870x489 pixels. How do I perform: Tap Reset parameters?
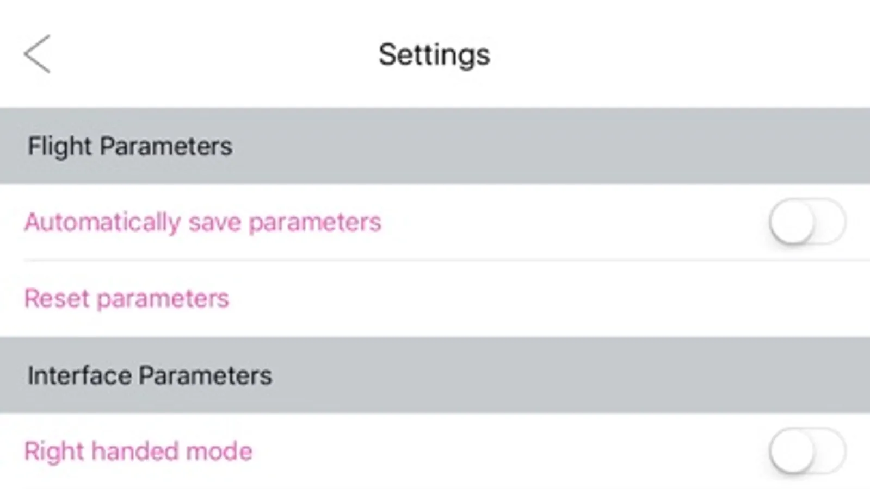click(x=127, y=298)
